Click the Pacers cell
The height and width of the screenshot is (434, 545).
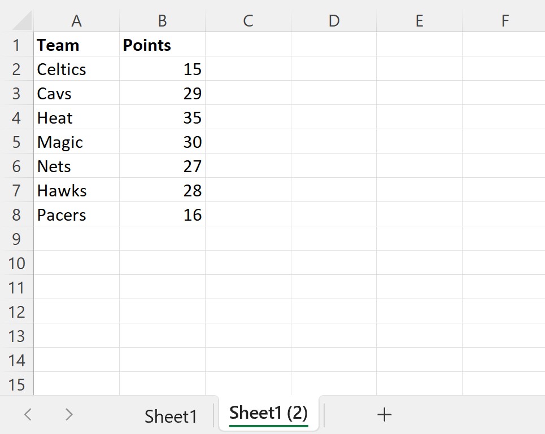[x=76, y=215]
